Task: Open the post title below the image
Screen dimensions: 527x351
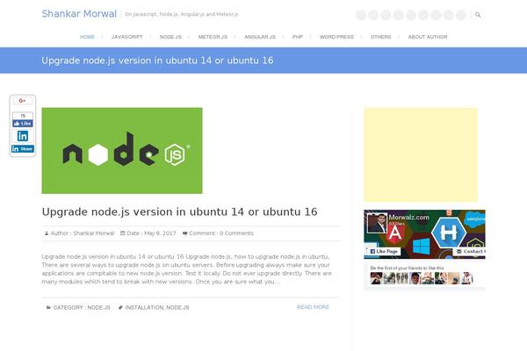Action: coord(179,212)
